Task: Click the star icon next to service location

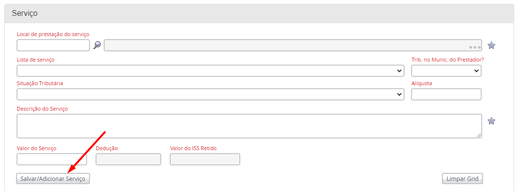Action: pyautogui.click(x=491, y=45)
